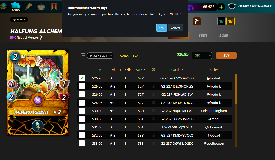Check the @b0ga4 $32.90 card checkbox

tap(82, 135)
